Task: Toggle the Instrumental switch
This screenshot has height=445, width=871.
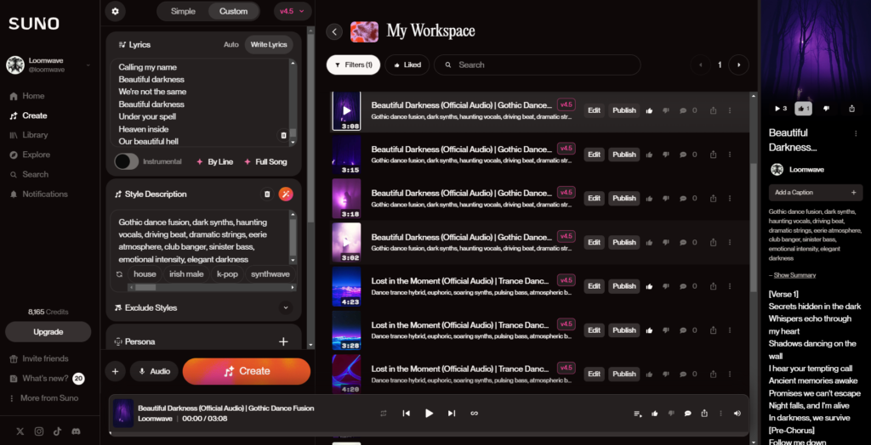Action: [126, 162]
